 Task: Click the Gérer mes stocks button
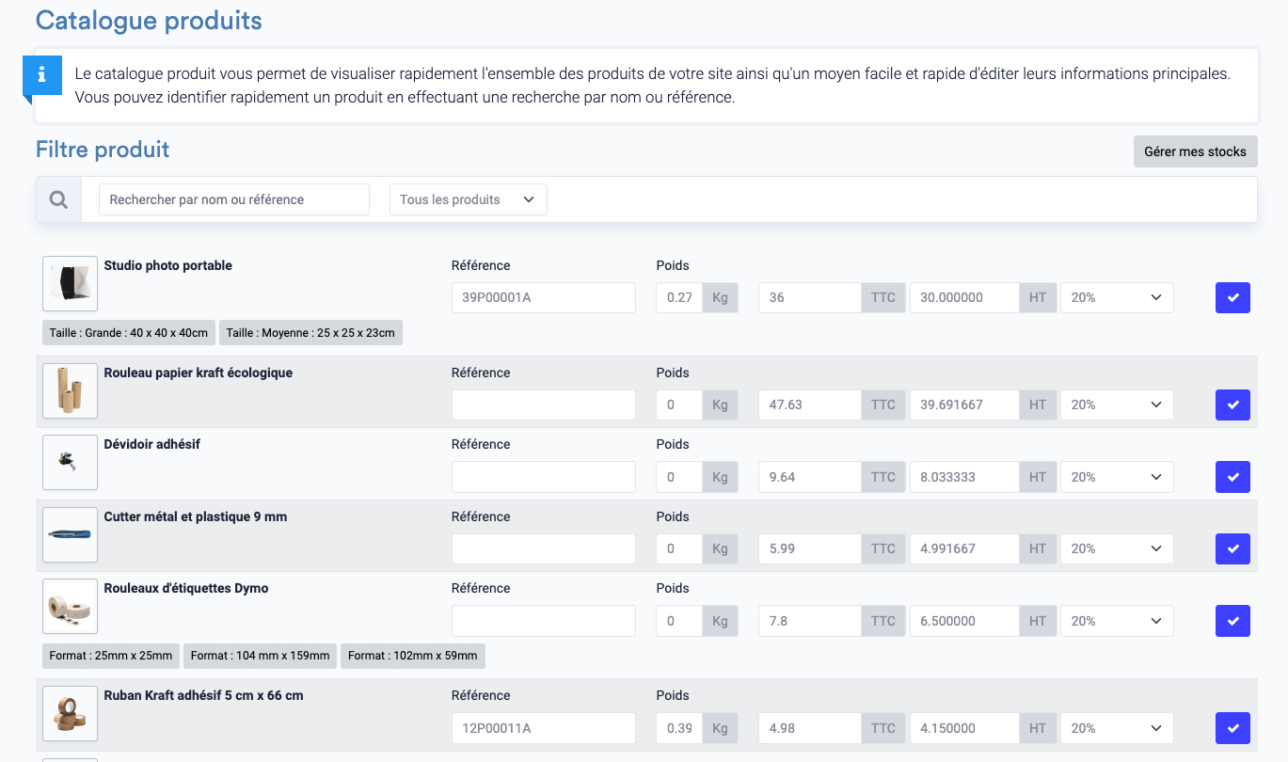[1195, 151]
